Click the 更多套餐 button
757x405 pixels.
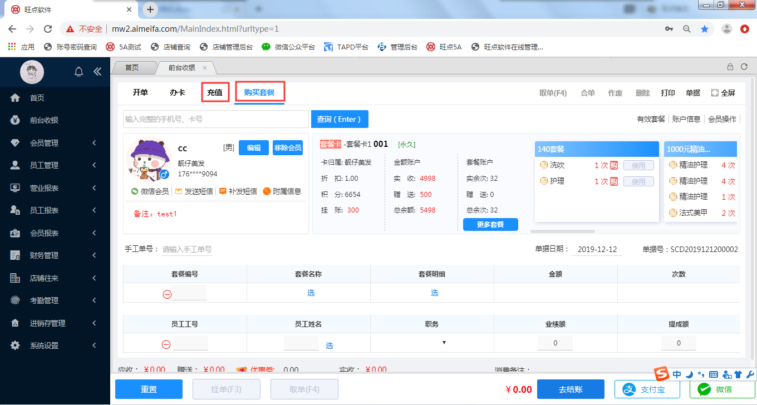coord(490,225)
